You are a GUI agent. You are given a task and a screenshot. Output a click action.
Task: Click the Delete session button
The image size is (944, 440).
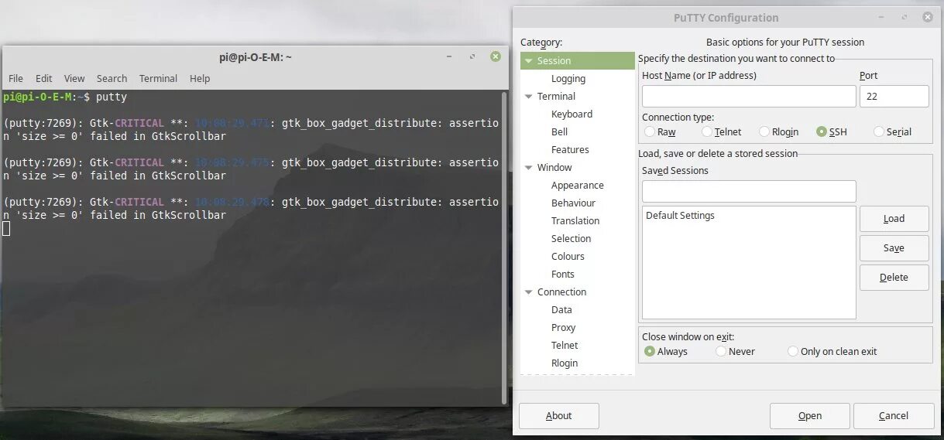tap(894, 278)
